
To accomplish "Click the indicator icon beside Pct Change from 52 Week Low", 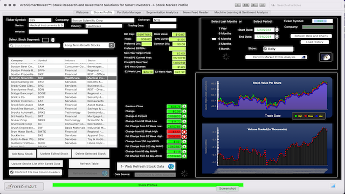I will pos(184,127).
